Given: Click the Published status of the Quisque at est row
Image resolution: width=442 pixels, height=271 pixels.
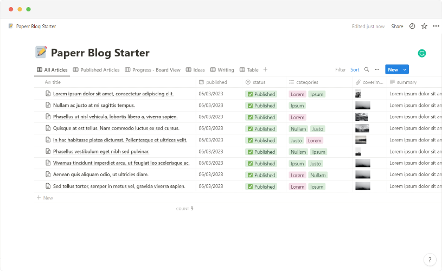Looking at the screenshot, I should [x=261, y=129].
